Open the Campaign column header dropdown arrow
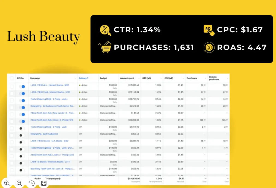The width and height of the screenshot is (276, 188). click(75, 78)
